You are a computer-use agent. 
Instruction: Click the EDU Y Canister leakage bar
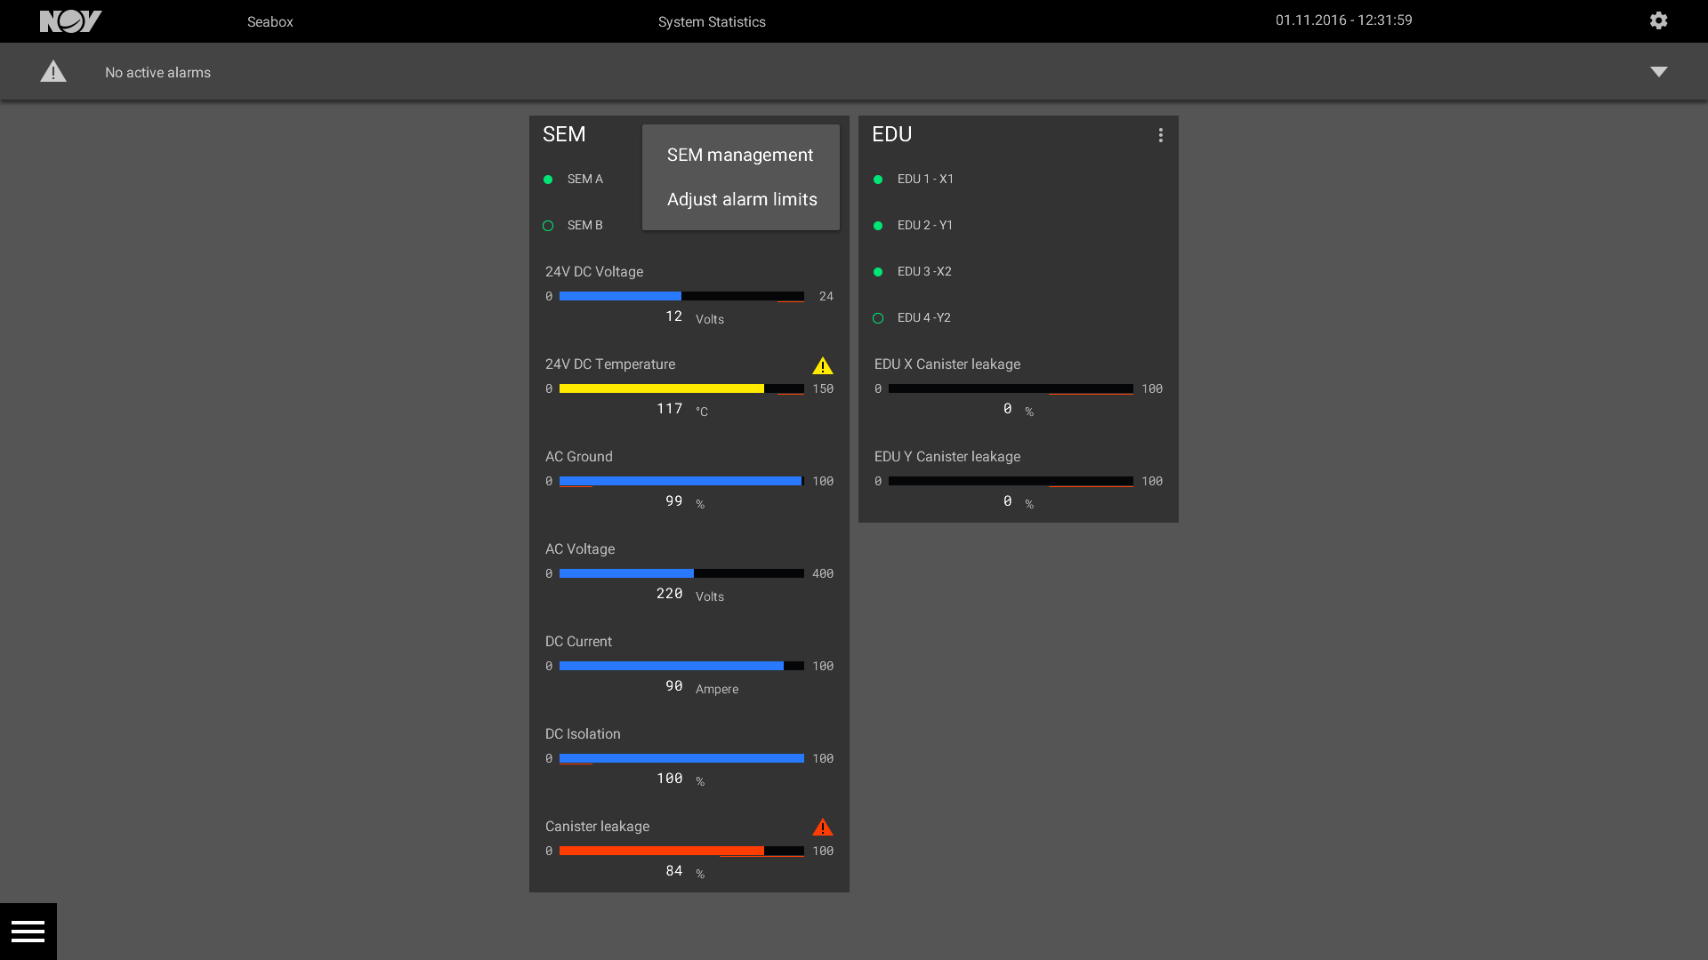click(x=1011, y=481)
